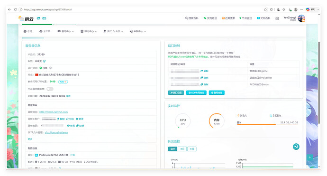Select the node name P8275-MCSM text
This screenshot has height=176, width=327.
point(59,75)
